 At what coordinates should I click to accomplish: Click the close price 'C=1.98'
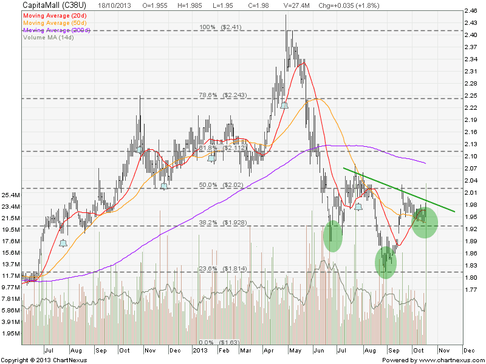point(259,5)
